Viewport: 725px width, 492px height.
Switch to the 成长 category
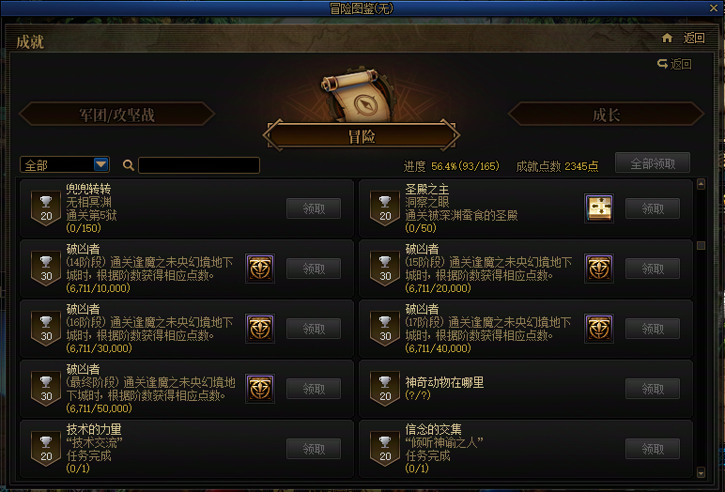[x=606, y=115]
